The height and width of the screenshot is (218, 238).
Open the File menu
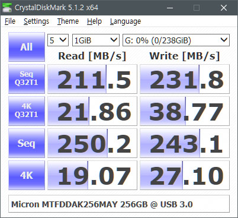[10, 21]
